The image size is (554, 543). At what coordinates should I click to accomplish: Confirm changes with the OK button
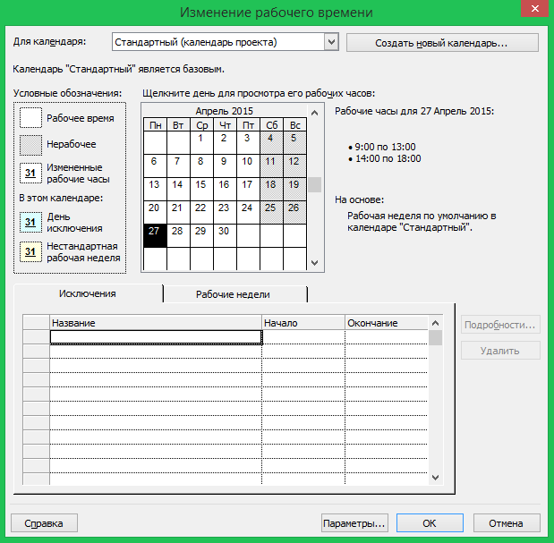click(430, 523)
